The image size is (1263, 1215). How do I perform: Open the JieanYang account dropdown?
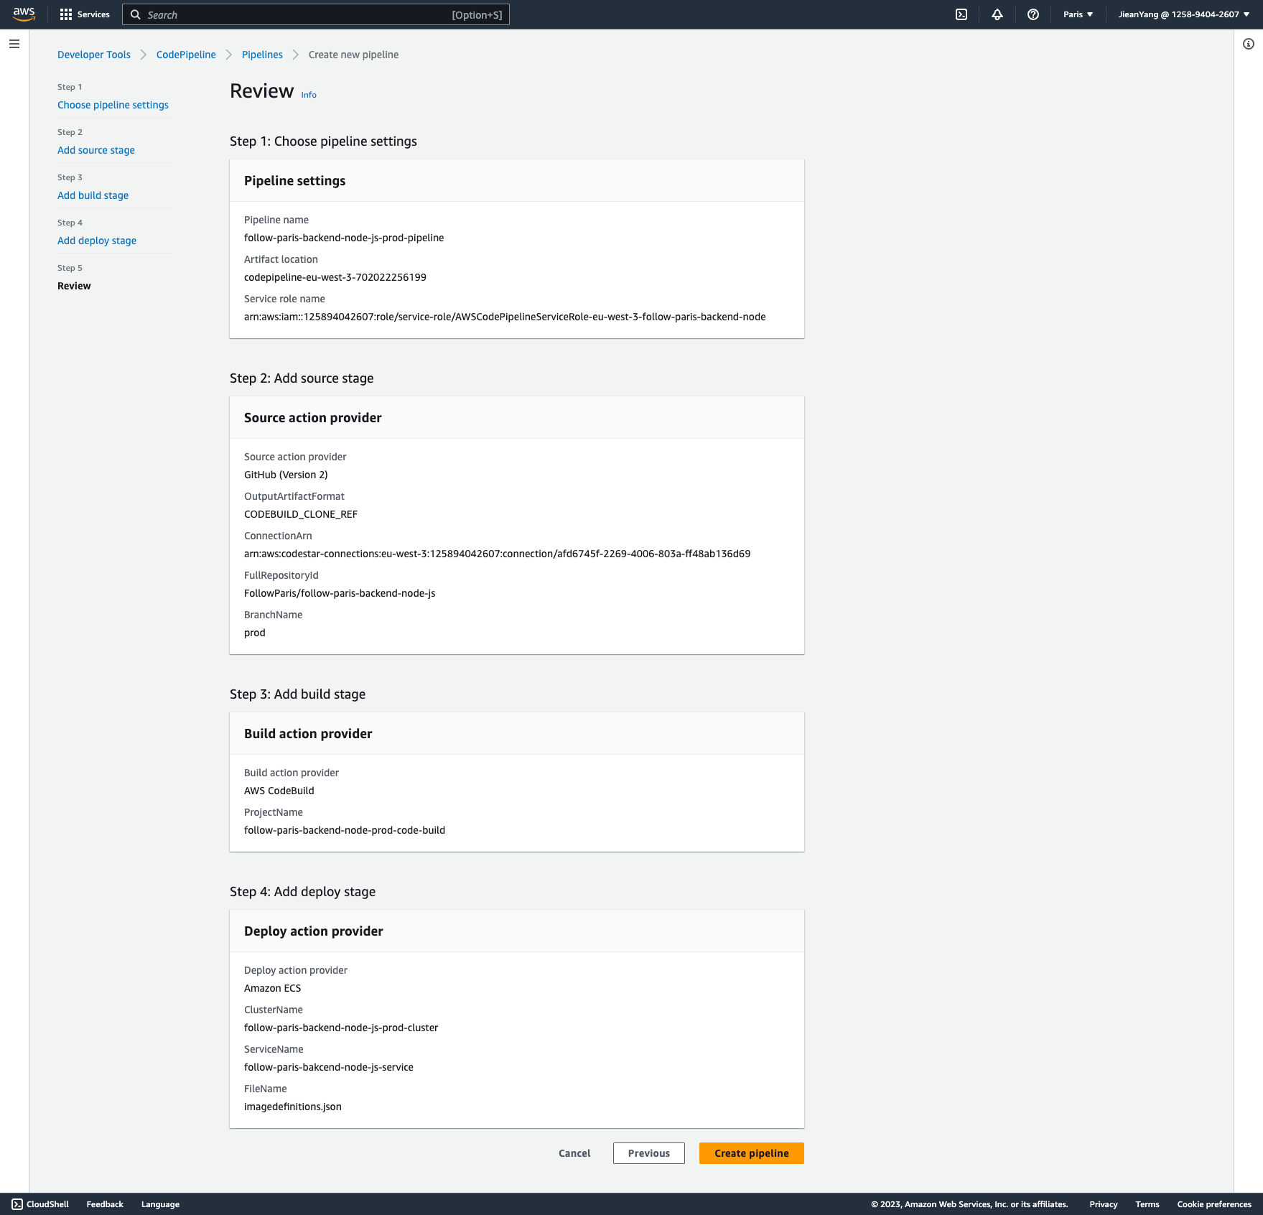(1183, 14)
